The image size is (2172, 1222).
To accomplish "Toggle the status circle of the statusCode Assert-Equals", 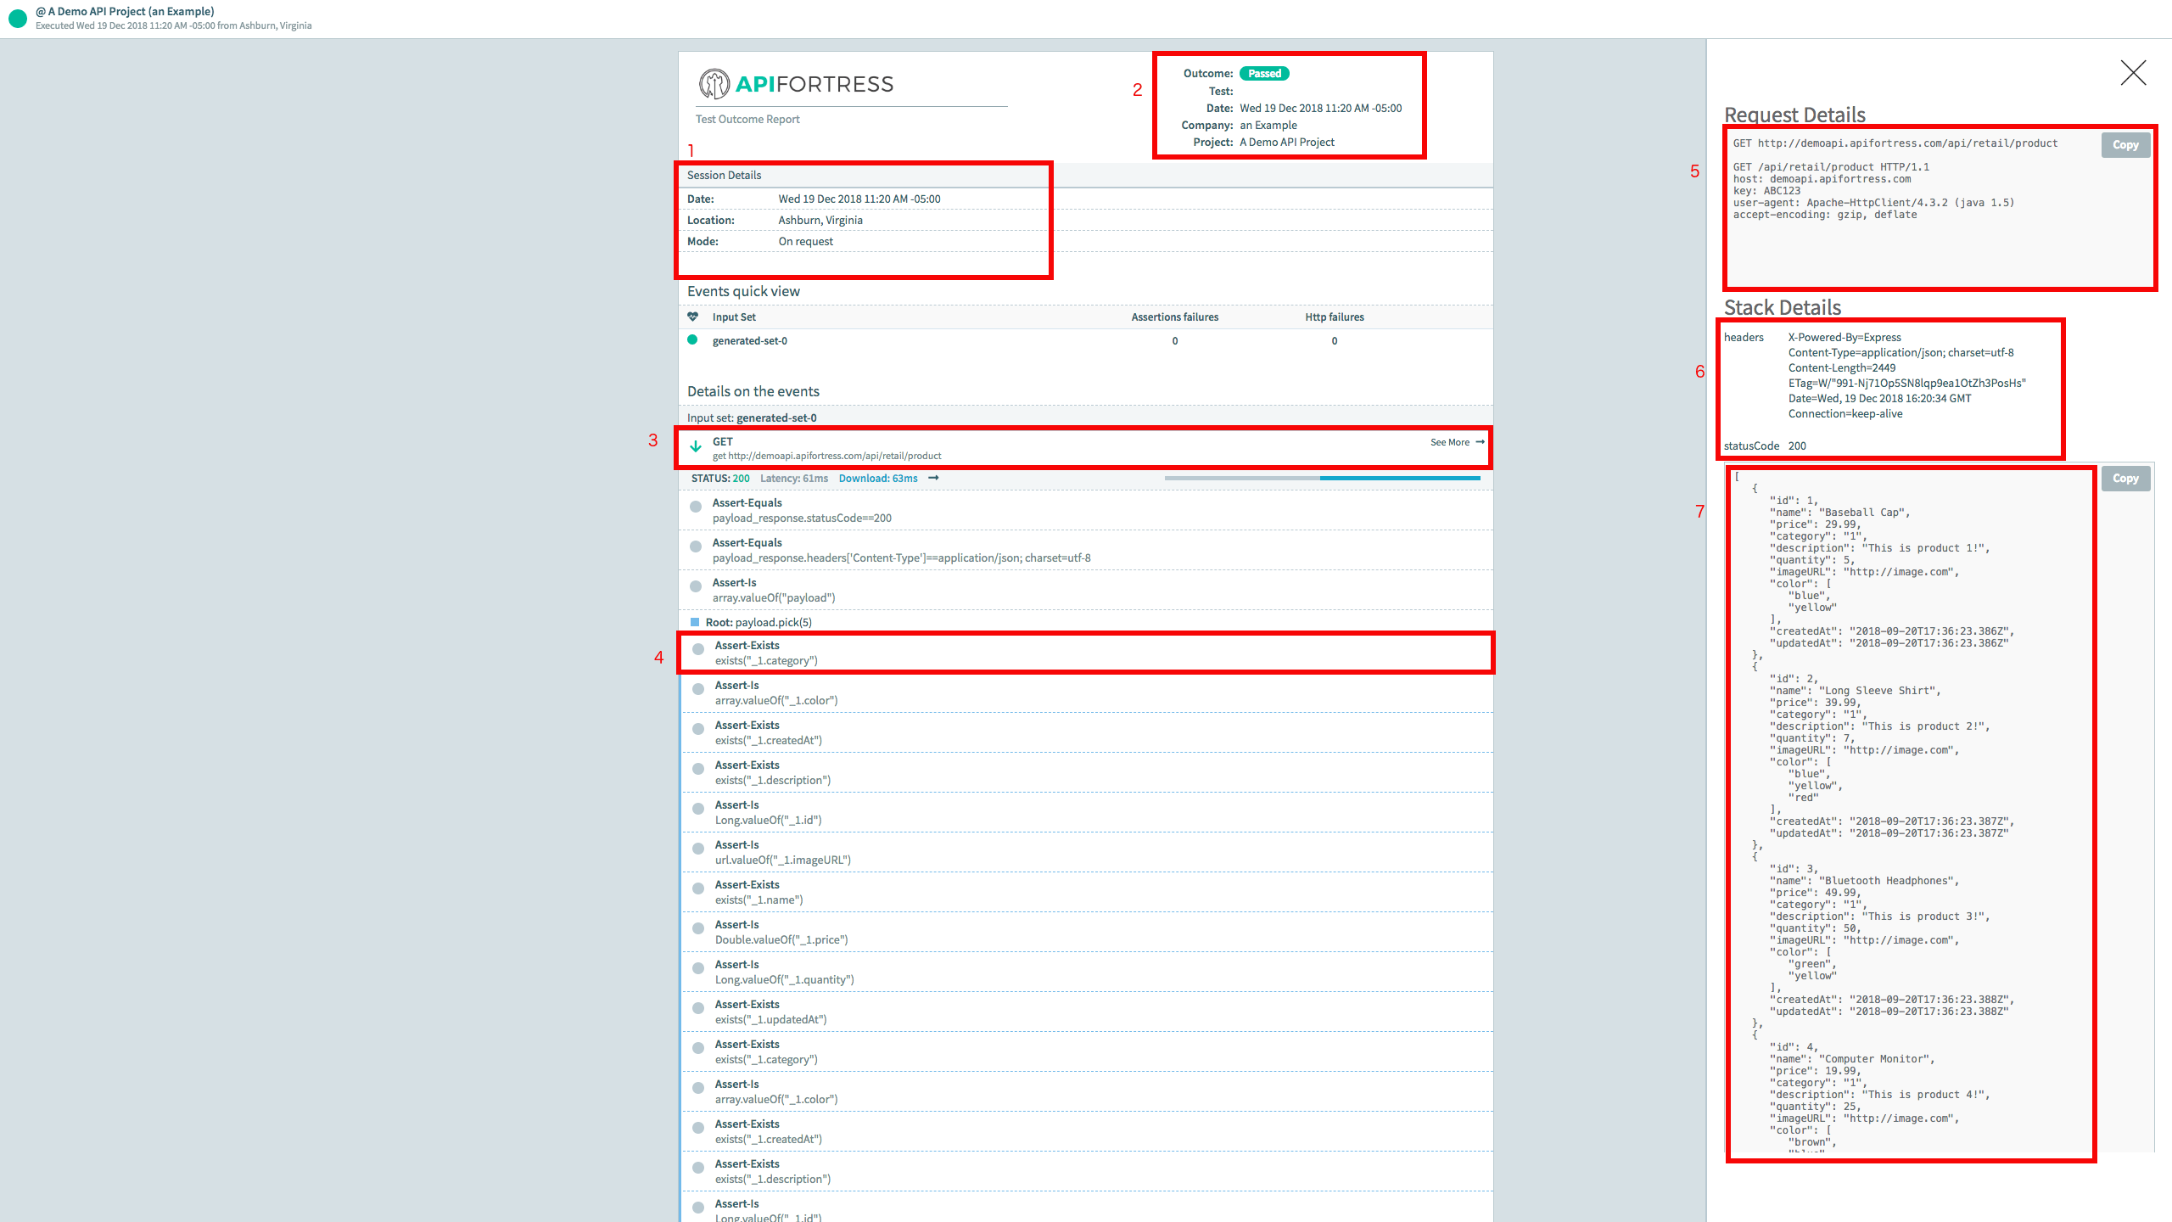I will [x=696, y=506].
